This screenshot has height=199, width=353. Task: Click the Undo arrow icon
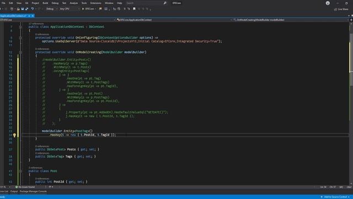click(33, 9)
